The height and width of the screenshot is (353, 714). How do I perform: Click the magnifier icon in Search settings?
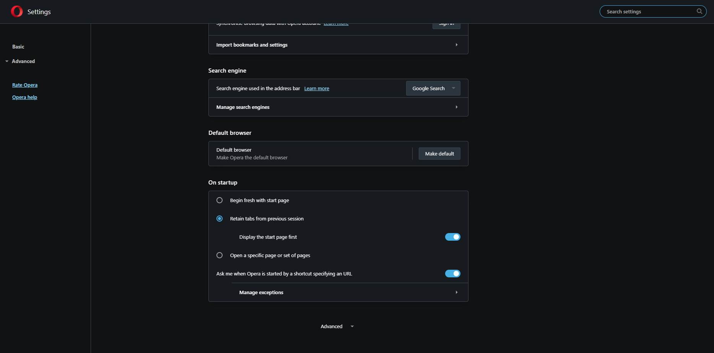(x=699, y=11)
